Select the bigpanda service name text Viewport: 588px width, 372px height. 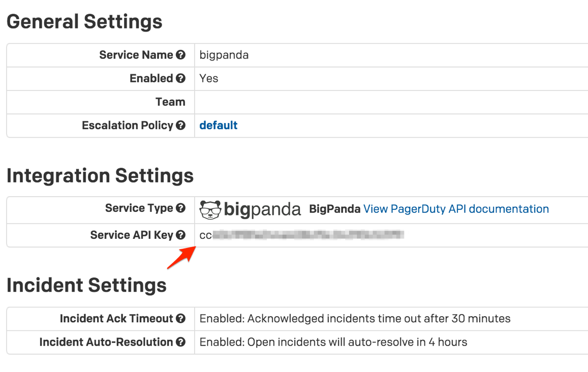click(x=224, y=54)
